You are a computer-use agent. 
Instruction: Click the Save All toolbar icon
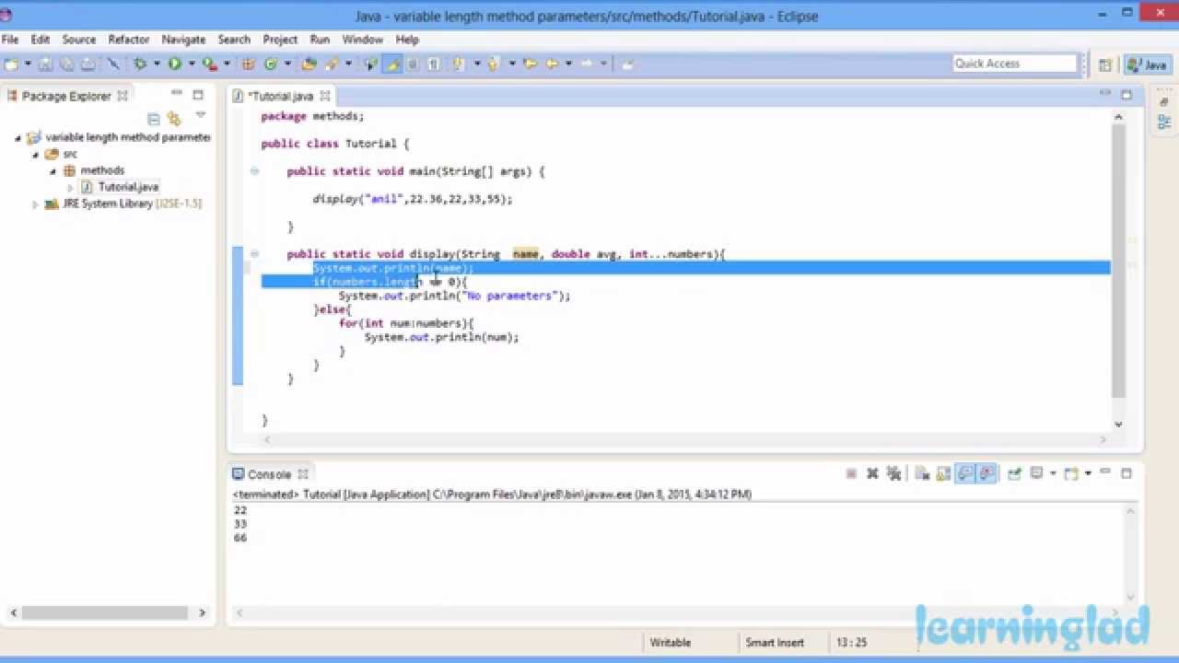[66, 64]
